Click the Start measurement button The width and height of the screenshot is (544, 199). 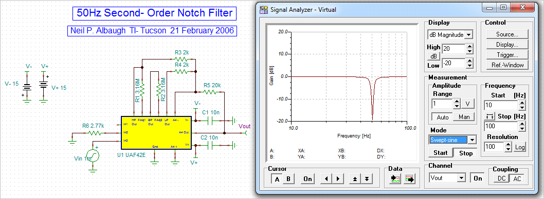pos(440,153)
